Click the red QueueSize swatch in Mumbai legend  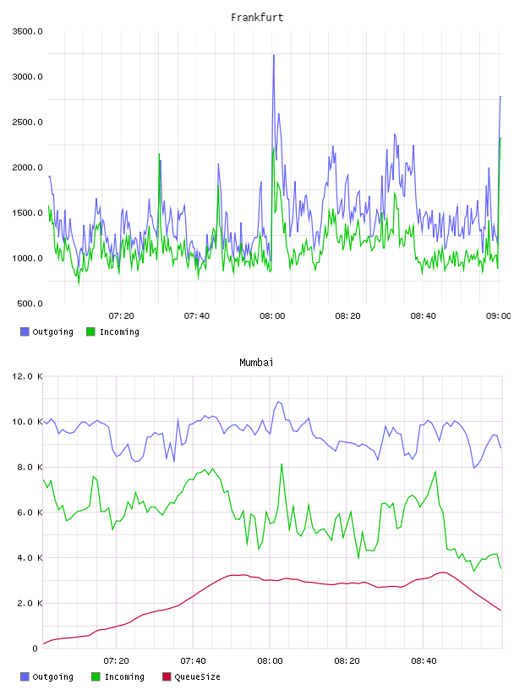(167, 676)
